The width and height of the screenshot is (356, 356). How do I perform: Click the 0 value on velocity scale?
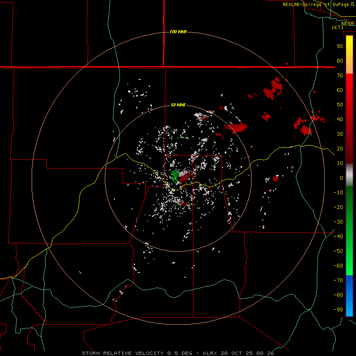(341, 178)
